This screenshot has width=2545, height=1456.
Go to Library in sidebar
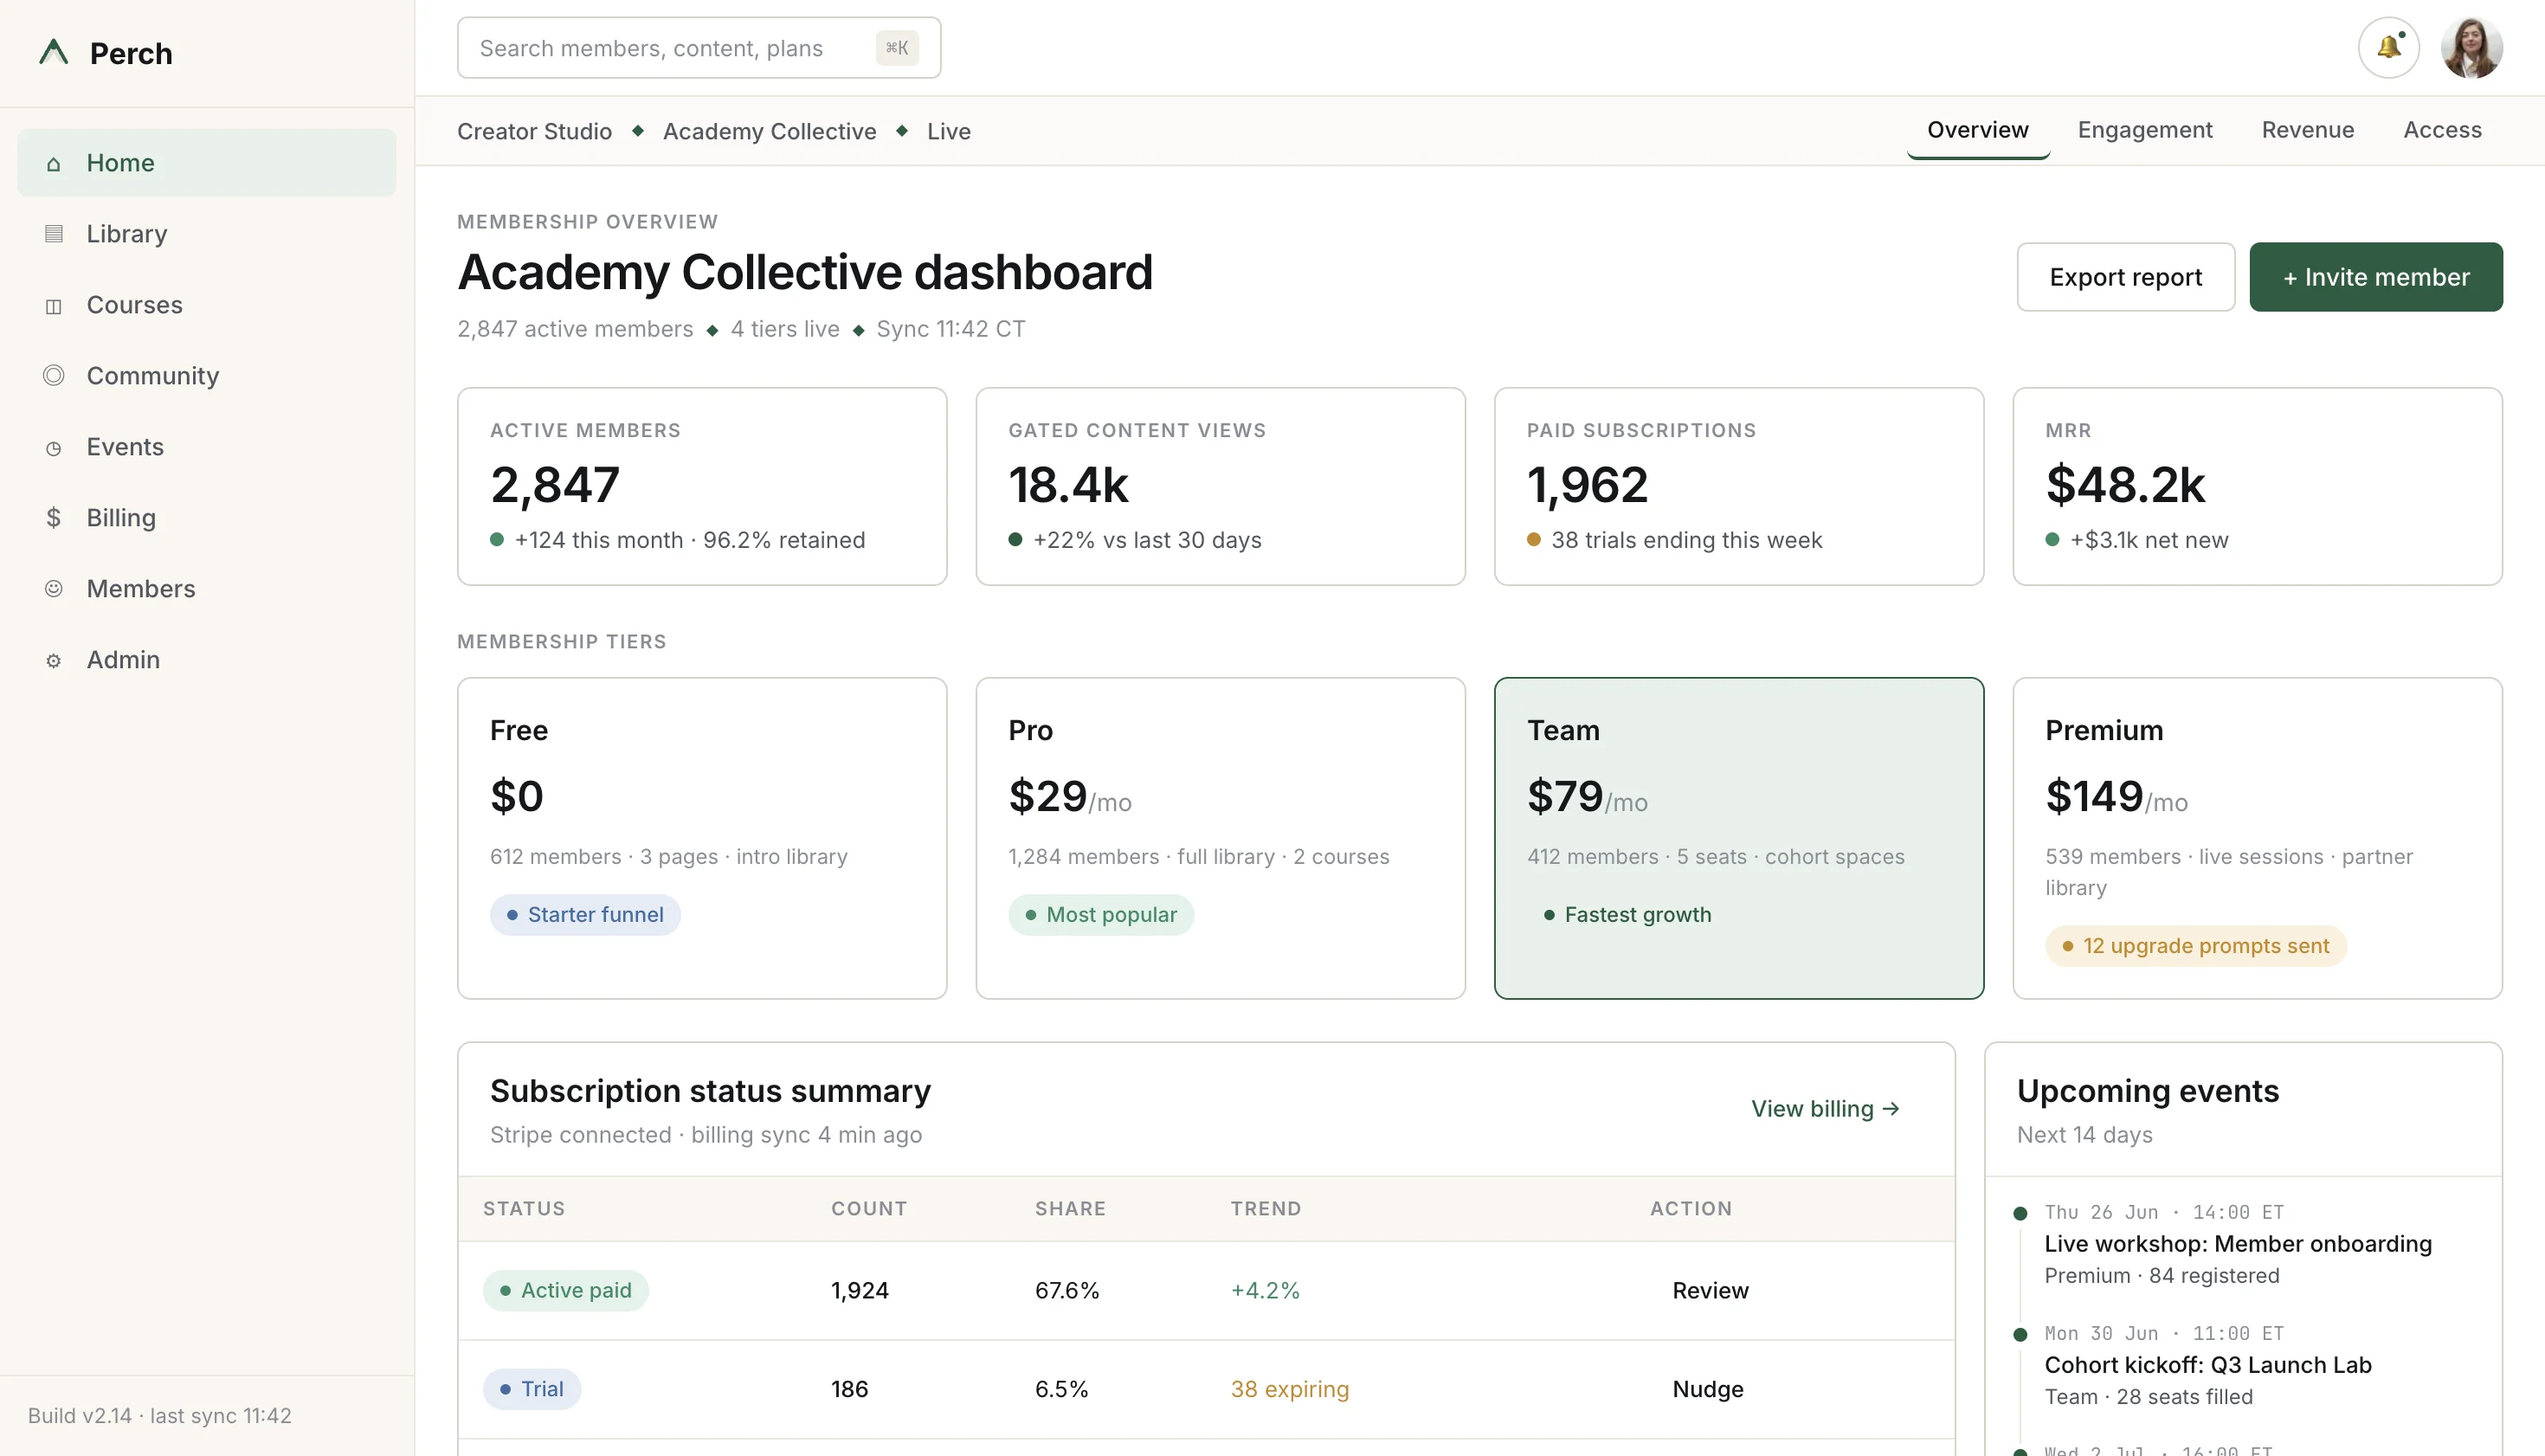207,234
